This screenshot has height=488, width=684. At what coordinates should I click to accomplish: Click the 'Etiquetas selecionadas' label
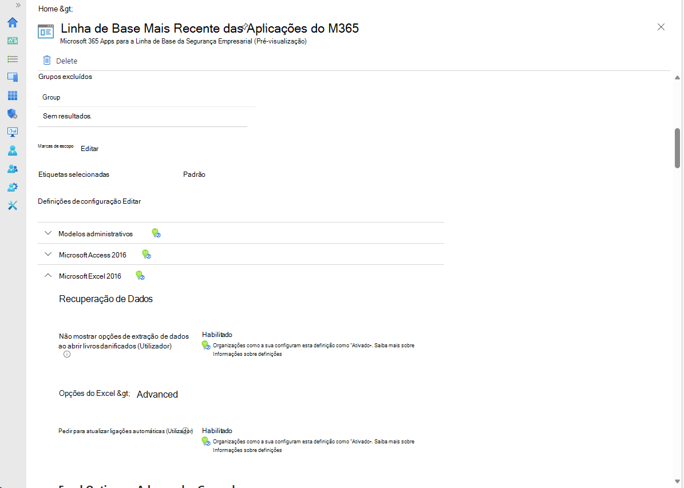[74, 174]
